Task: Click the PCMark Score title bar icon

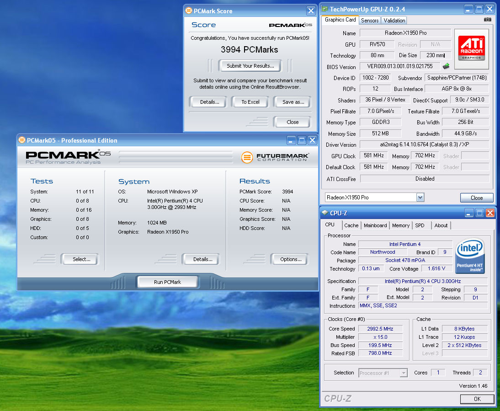Action: point(189,11)
